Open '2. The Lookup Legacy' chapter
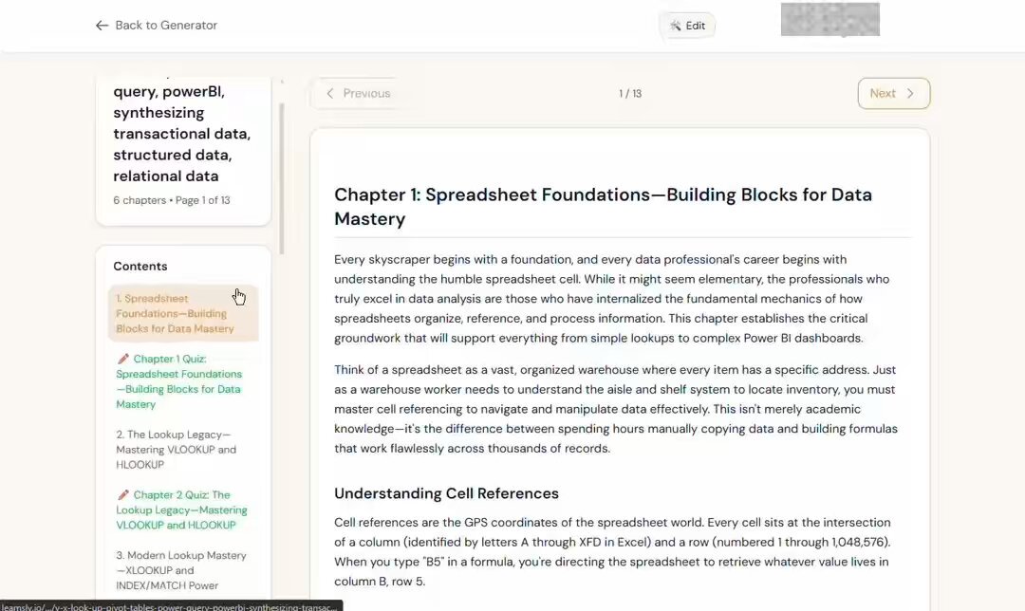The height and width of the screenshot is (611, 1025). (x=176, y=449)
